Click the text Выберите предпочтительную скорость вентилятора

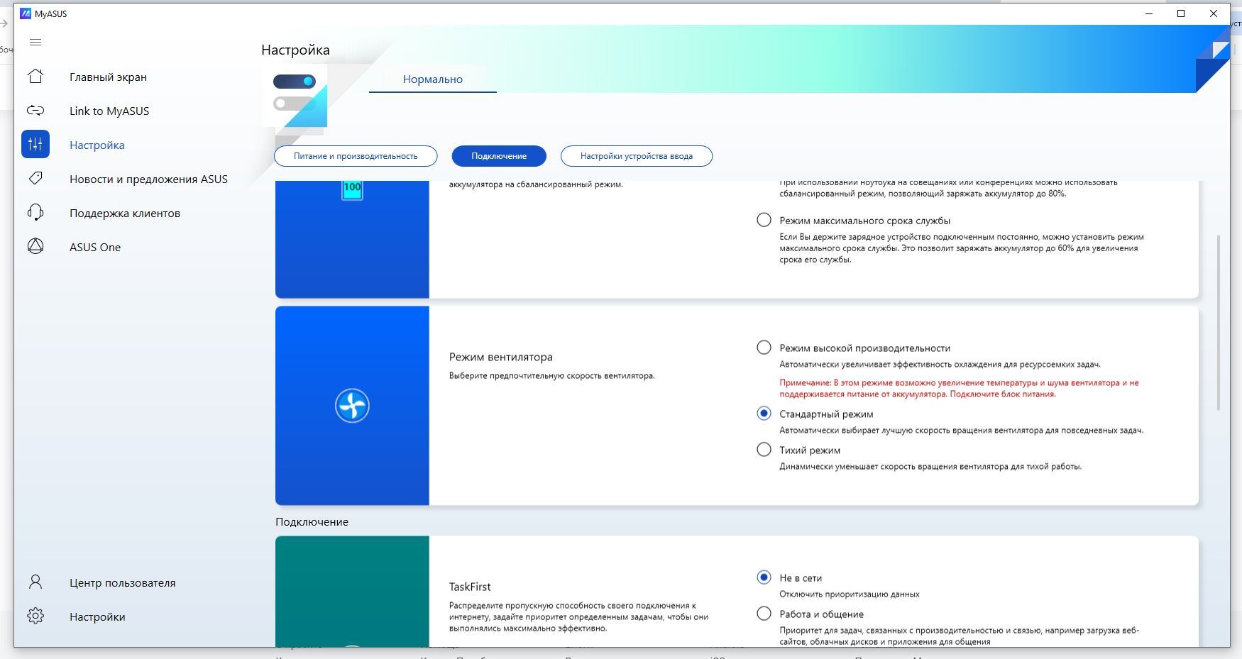[x=551, y=375]
